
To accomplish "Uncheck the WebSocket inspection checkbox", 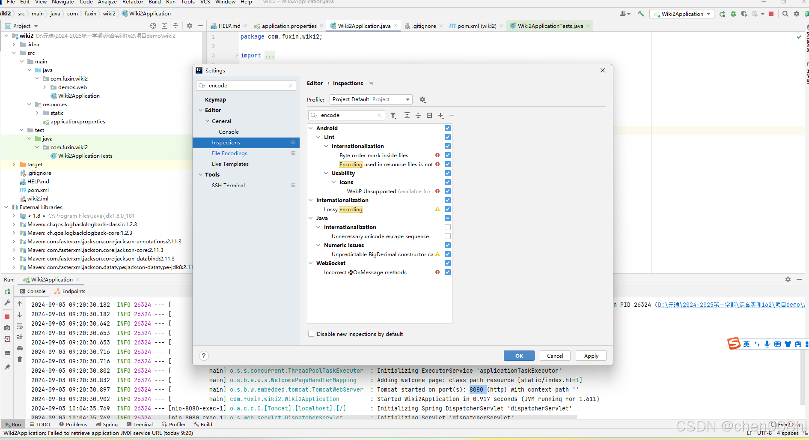I will [448, 263].
